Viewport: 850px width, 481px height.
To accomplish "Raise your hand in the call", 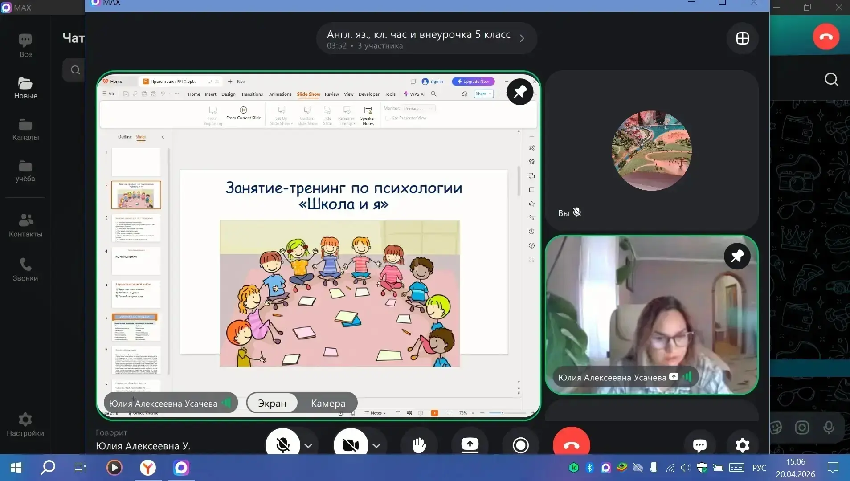I will point(419,444).
